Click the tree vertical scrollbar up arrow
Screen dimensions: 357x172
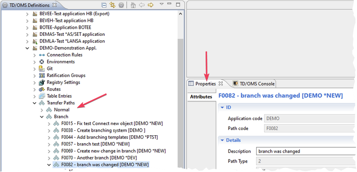click(181, 14)
